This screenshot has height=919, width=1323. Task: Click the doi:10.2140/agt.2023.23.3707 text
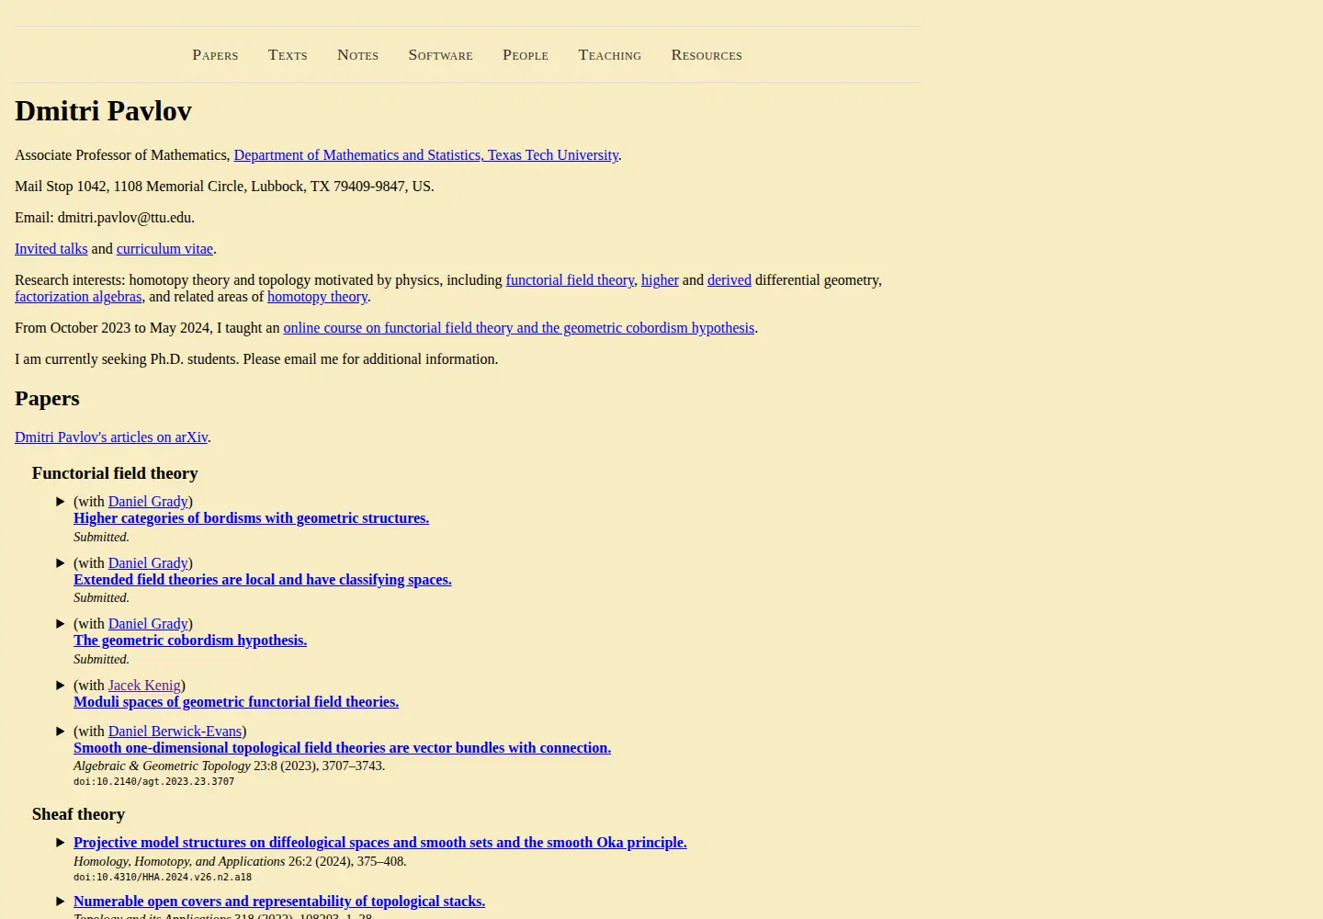[154, 782]
